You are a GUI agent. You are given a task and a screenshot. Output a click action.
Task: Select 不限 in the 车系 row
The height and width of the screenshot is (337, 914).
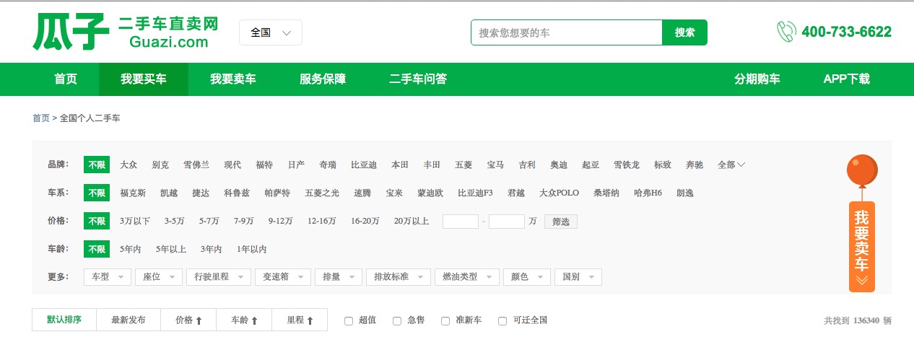click(x=97, y=193)
